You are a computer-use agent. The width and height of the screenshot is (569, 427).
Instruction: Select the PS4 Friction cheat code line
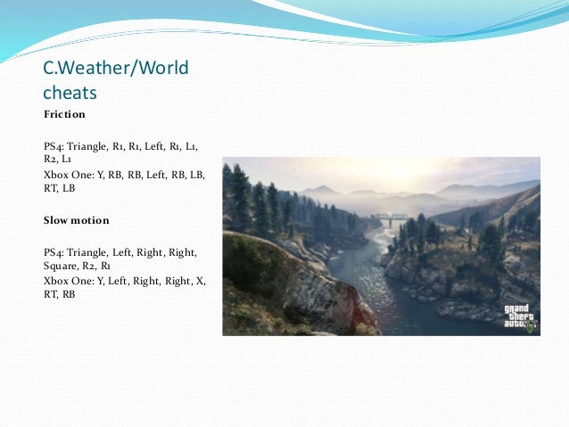pos(120,152)
